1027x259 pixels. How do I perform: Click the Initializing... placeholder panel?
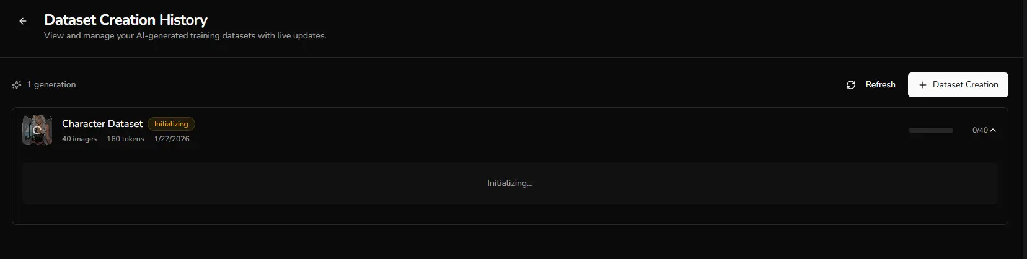tap(509, 183)
